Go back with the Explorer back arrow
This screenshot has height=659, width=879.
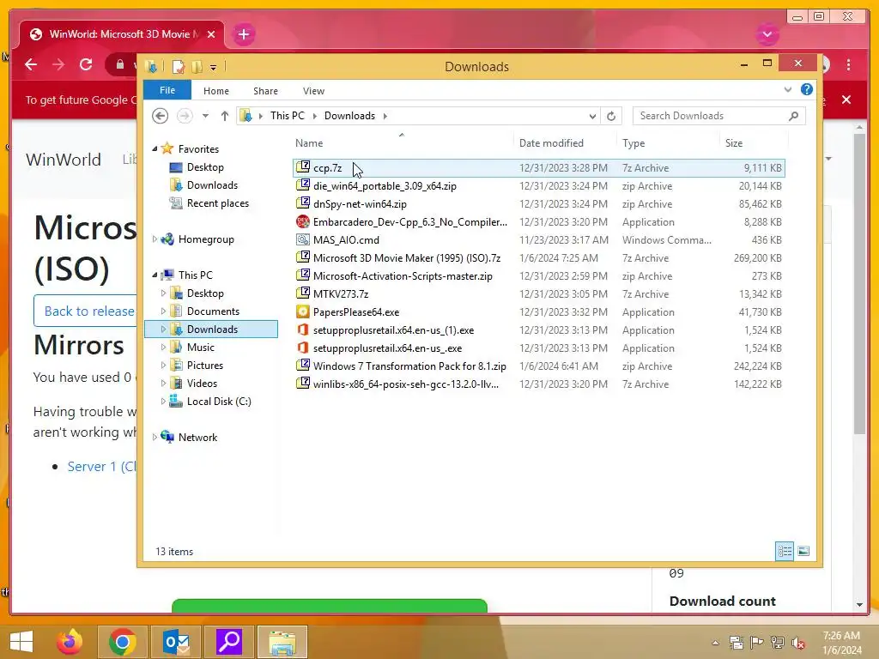click(161, 116)
